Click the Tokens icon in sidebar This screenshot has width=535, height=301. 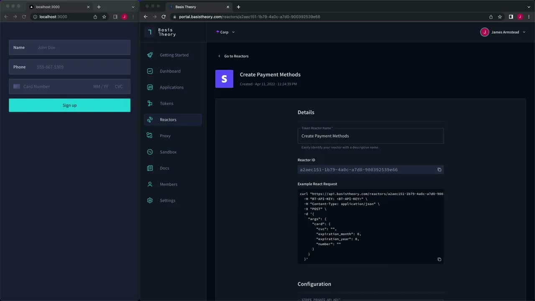[x=150, y=103]
